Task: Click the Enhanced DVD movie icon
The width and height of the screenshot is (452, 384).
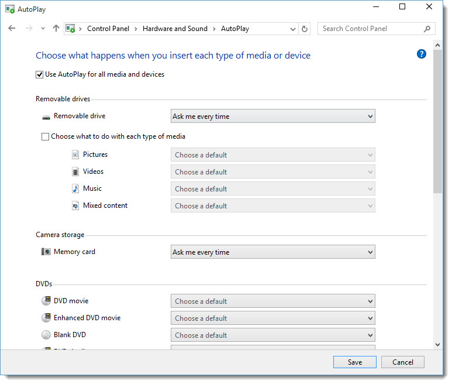Action: (46, 318)
